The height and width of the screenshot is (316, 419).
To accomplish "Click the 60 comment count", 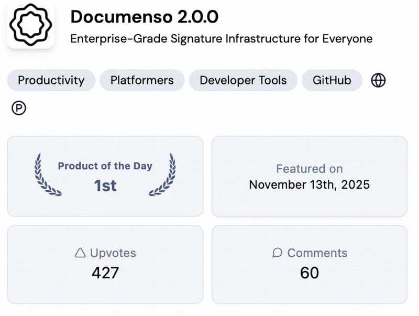I will (310, 273).
